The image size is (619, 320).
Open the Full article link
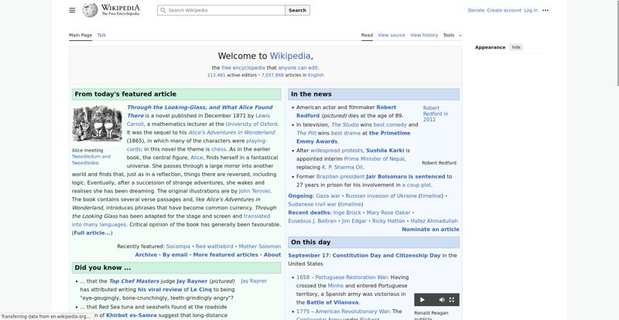pyautogui.click(x=92, y=233)
